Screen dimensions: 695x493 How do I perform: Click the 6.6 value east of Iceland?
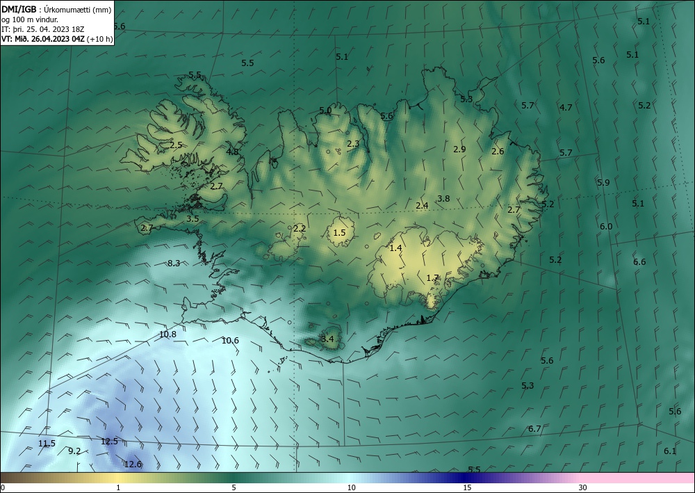(x=639, y=262)
